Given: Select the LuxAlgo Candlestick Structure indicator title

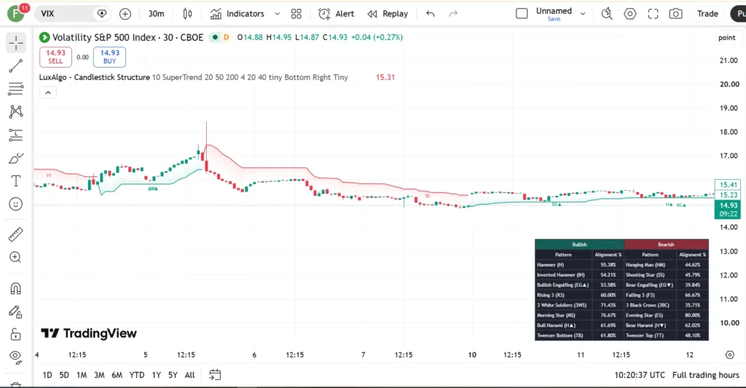Looking at the screenshot, I should click(95, 77).
